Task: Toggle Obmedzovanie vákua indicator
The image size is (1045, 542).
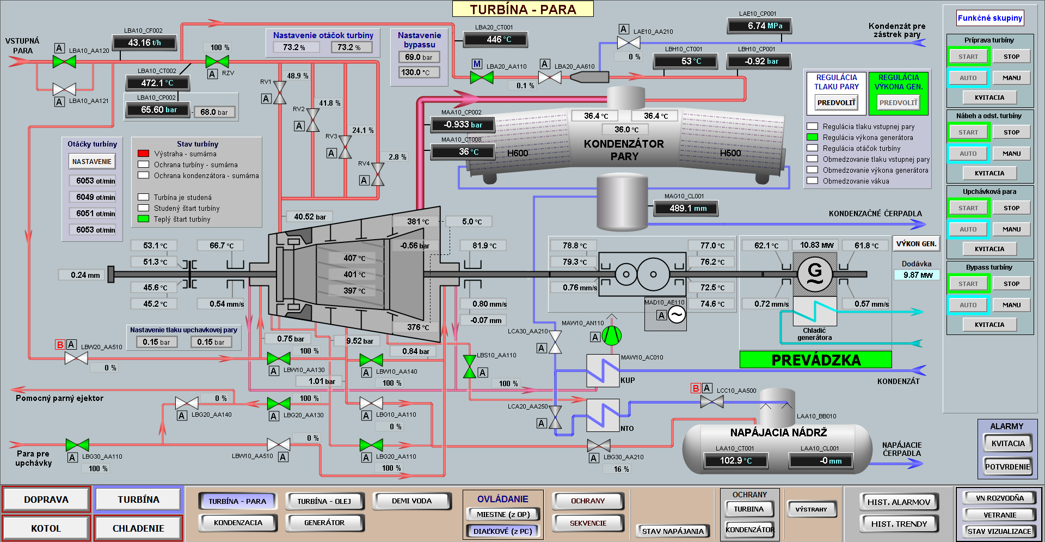Action: coord(812,181)
